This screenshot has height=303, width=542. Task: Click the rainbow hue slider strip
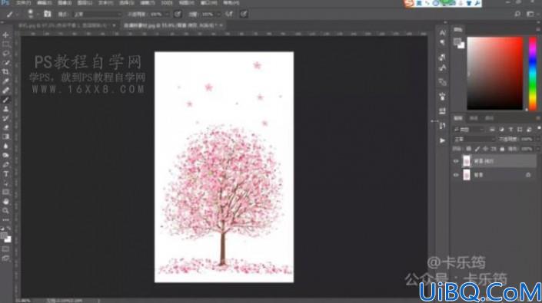tap(533, 74)
